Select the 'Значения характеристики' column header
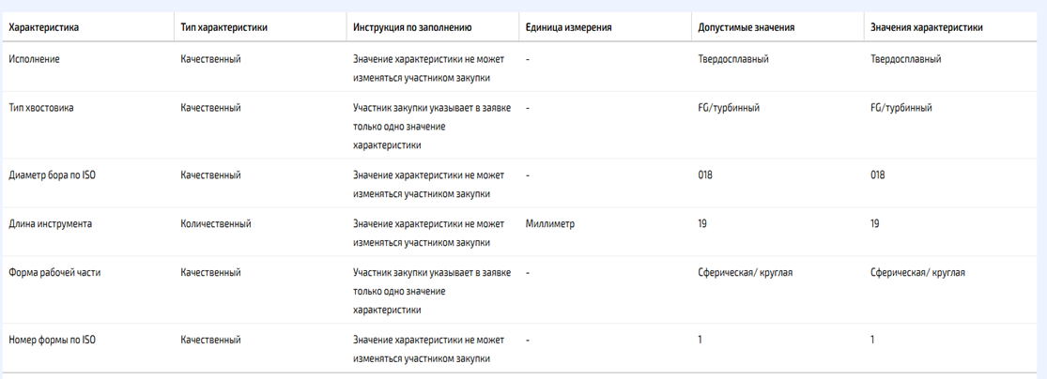The image size is (1047, 379). (x=927, y=28)
